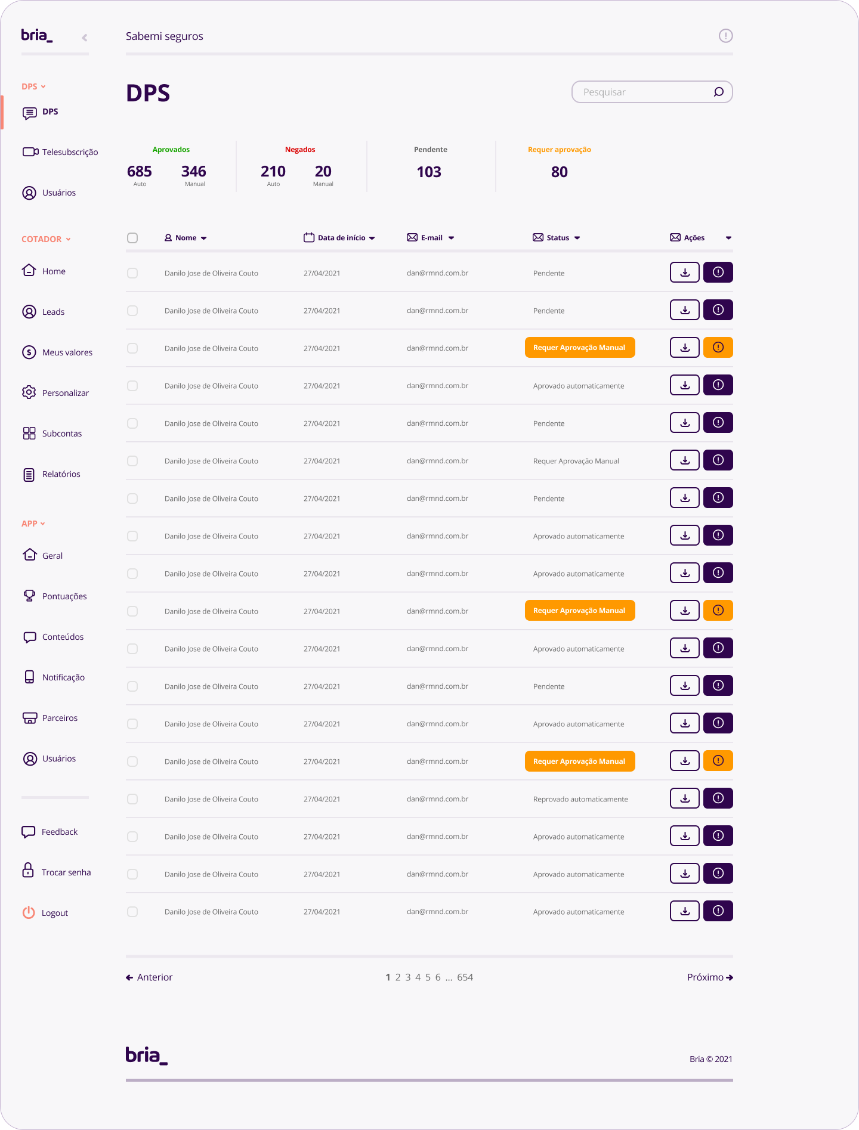Open the Status column sort dropdown
859x1130 pixels.
pos(577,238)
